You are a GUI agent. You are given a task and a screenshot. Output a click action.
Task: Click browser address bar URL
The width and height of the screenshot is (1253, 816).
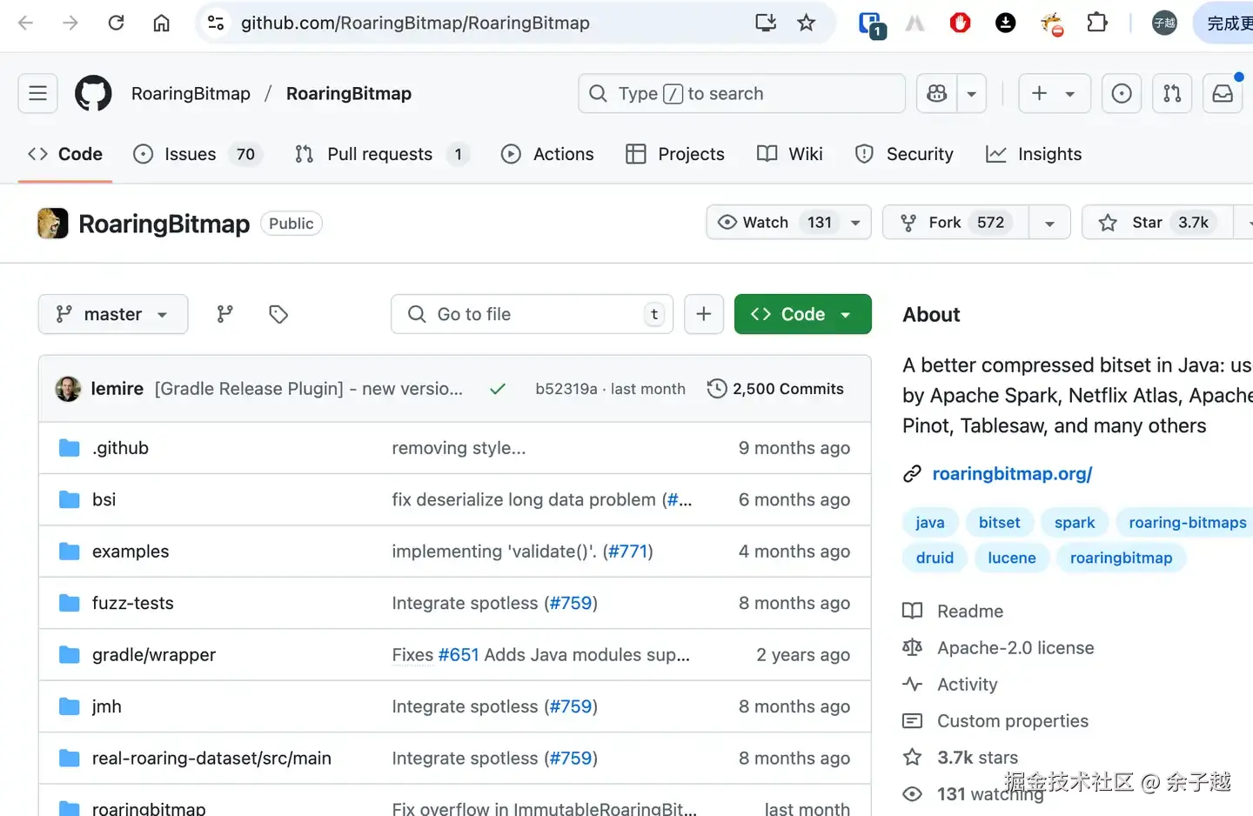[x=415, y=23]
